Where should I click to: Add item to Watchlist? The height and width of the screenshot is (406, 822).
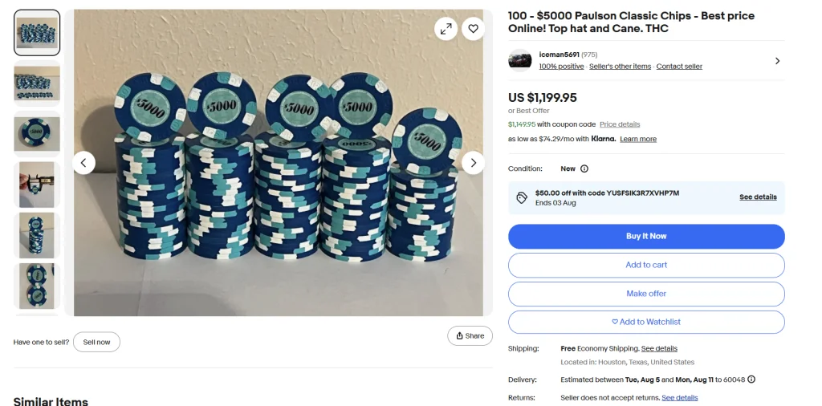click(x=646, y=322)
